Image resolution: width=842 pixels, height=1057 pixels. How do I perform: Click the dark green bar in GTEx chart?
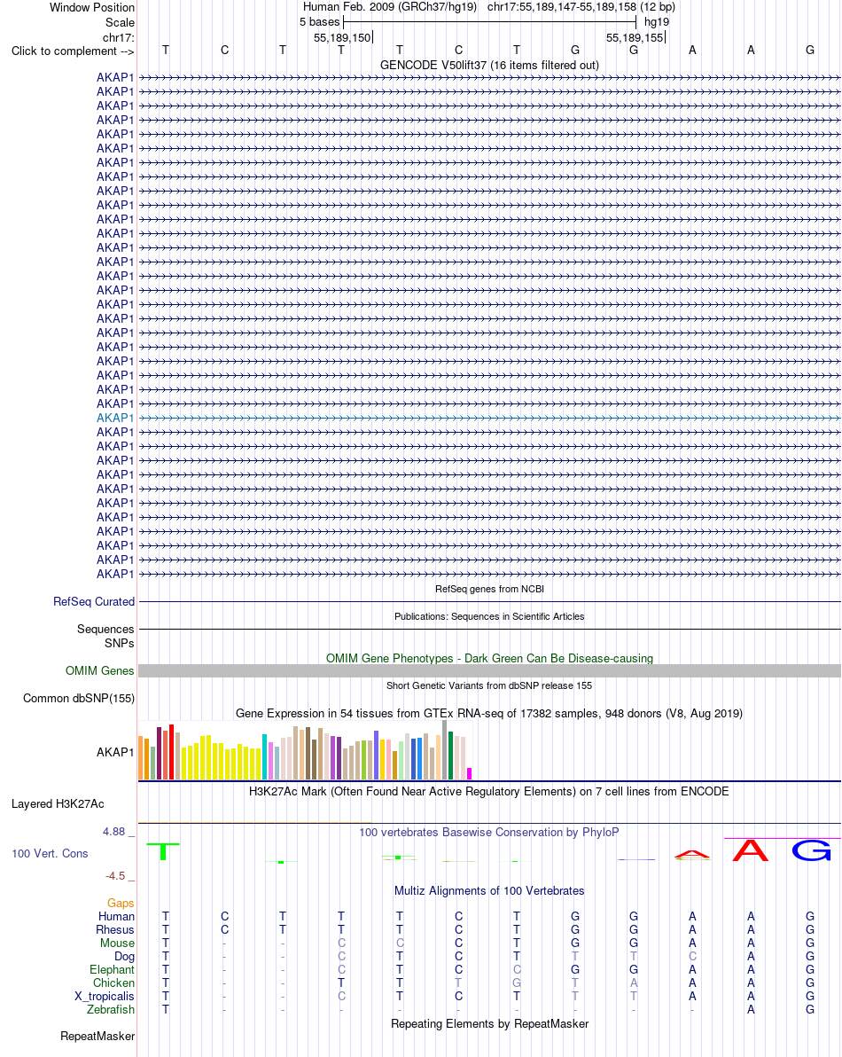[450, 756]
